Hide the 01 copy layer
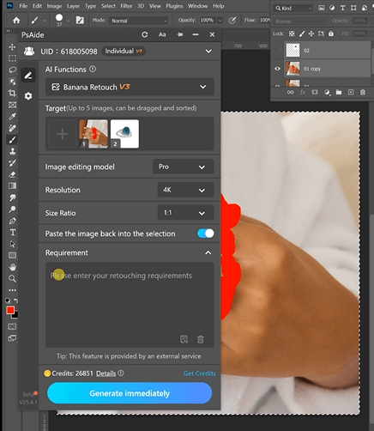 [277, 69]
